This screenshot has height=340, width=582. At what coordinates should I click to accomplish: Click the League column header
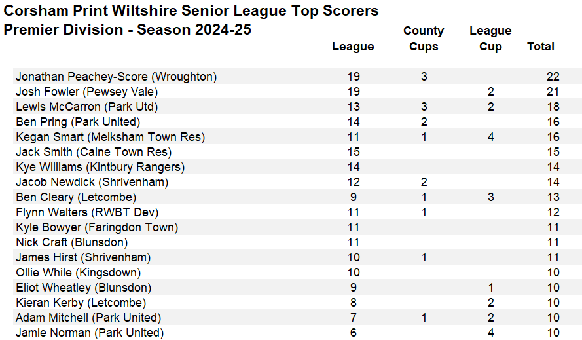pyautogui.click(x=353, y=47)
